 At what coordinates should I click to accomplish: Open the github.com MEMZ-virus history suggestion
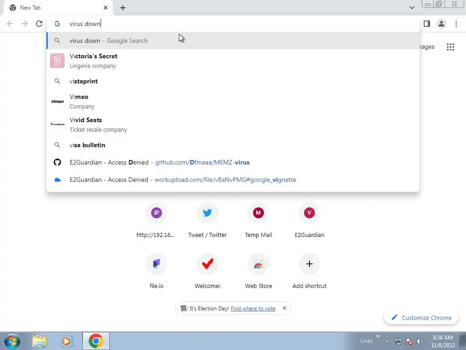[x=233, y=163]
